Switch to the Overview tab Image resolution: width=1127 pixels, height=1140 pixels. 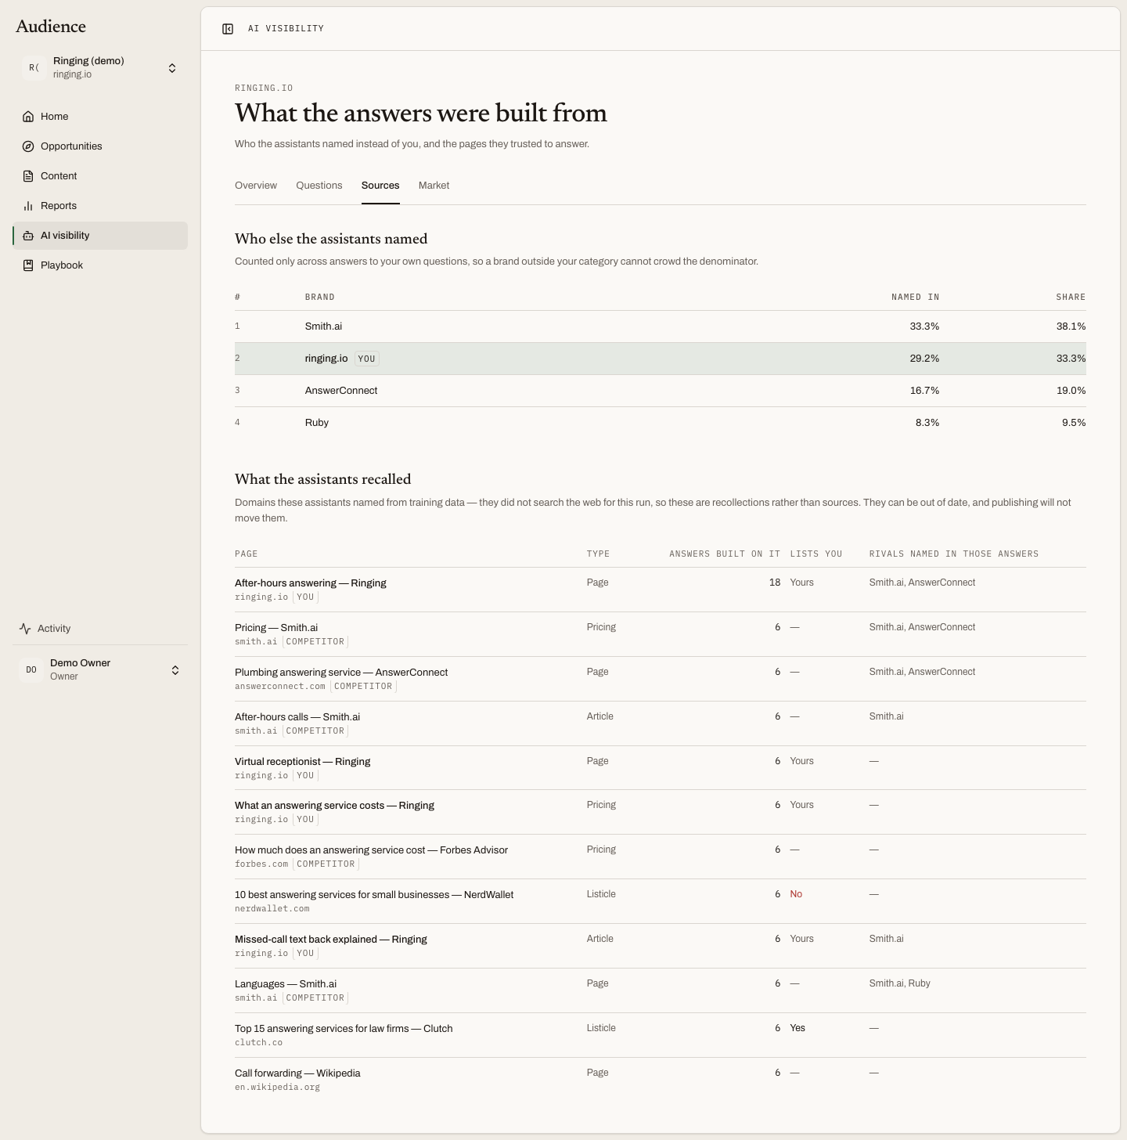click(256, 186)
